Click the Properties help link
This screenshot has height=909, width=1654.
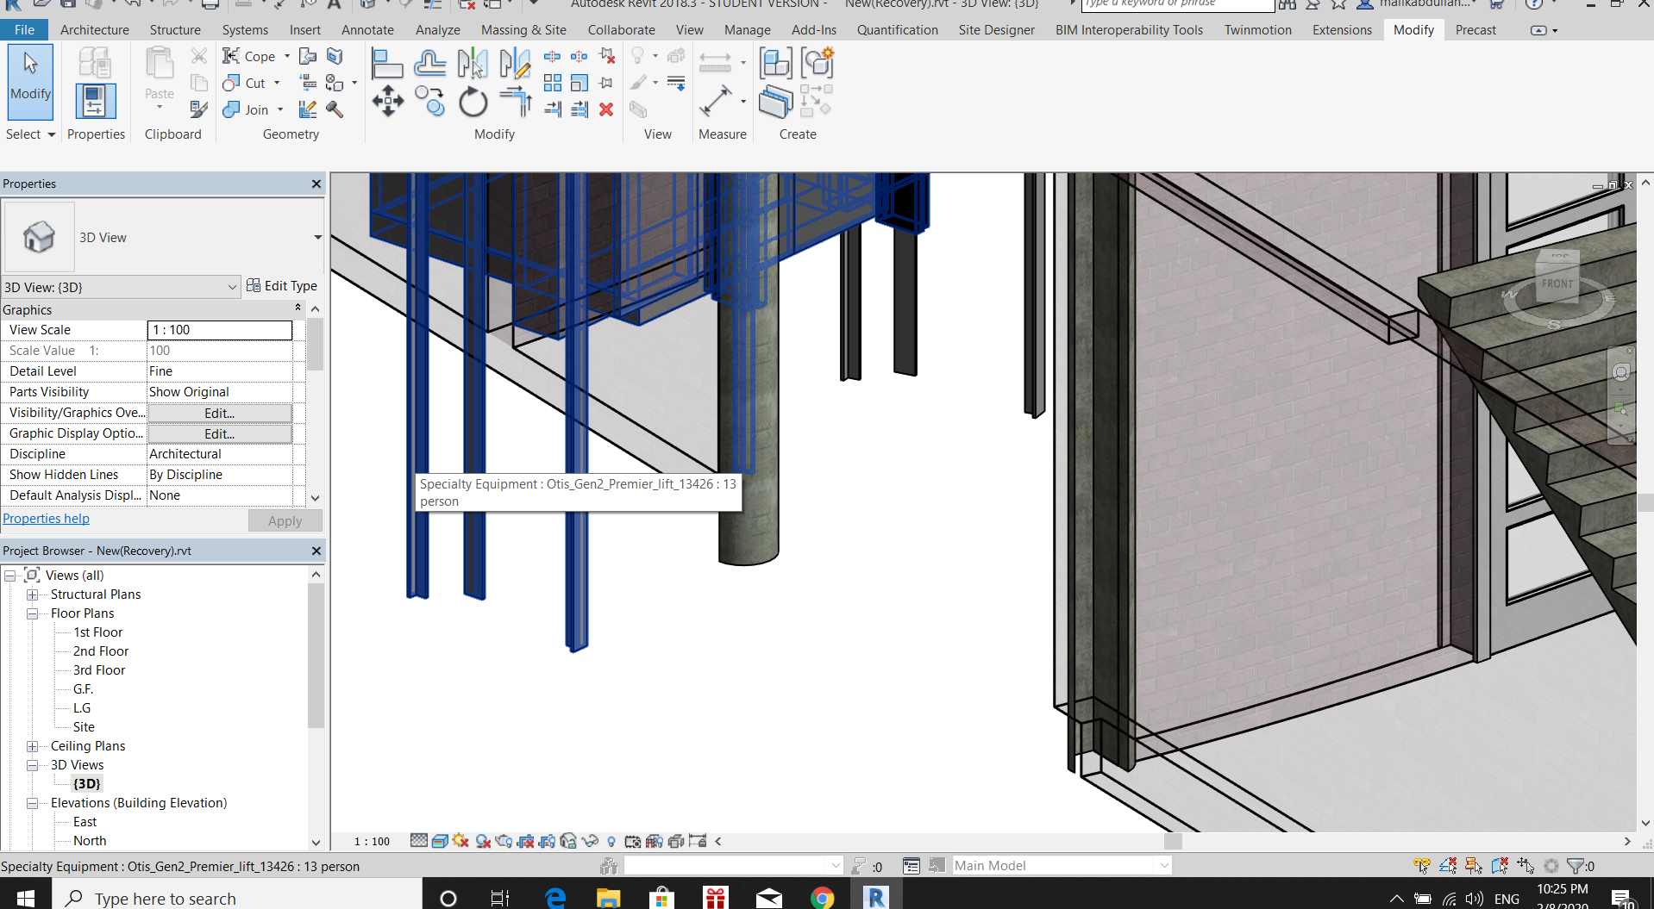(x=47, y=519)
